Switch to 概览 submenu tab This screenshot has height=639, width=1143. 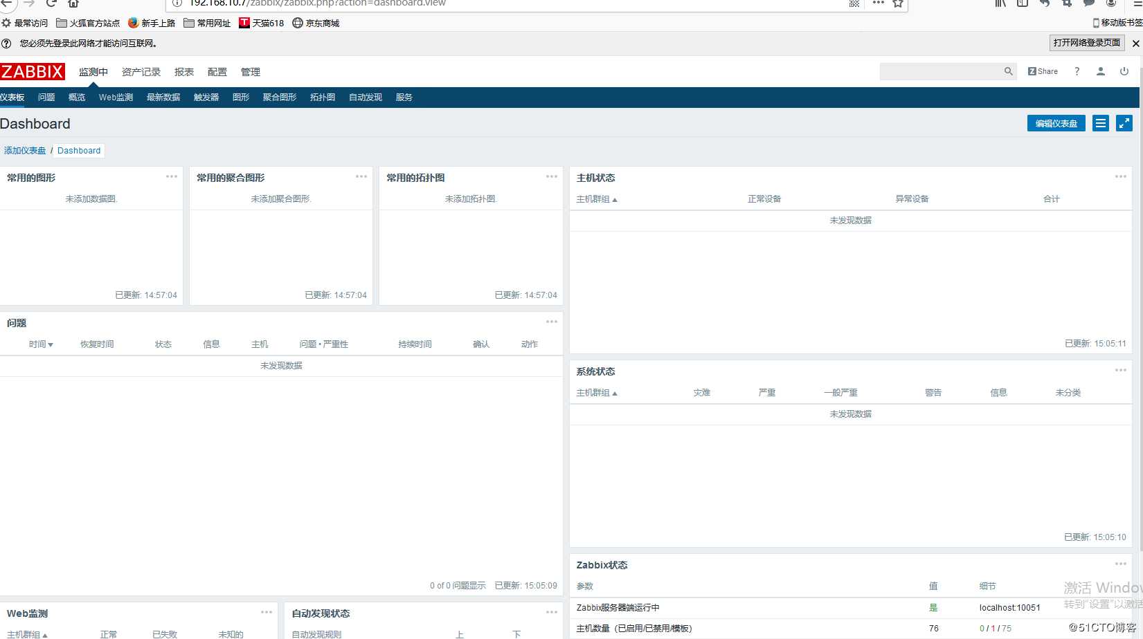coord(77,98)
